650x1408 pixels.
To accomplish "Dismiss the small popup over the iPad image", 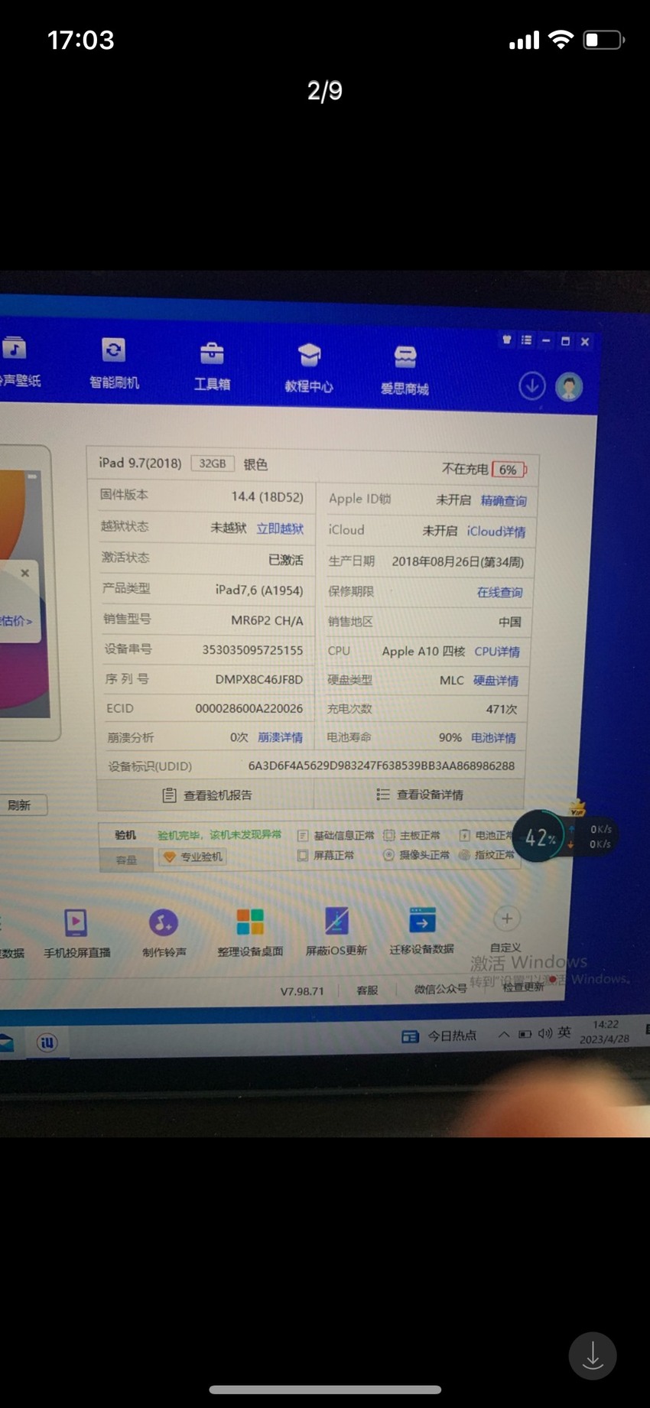I will point(25,573).
